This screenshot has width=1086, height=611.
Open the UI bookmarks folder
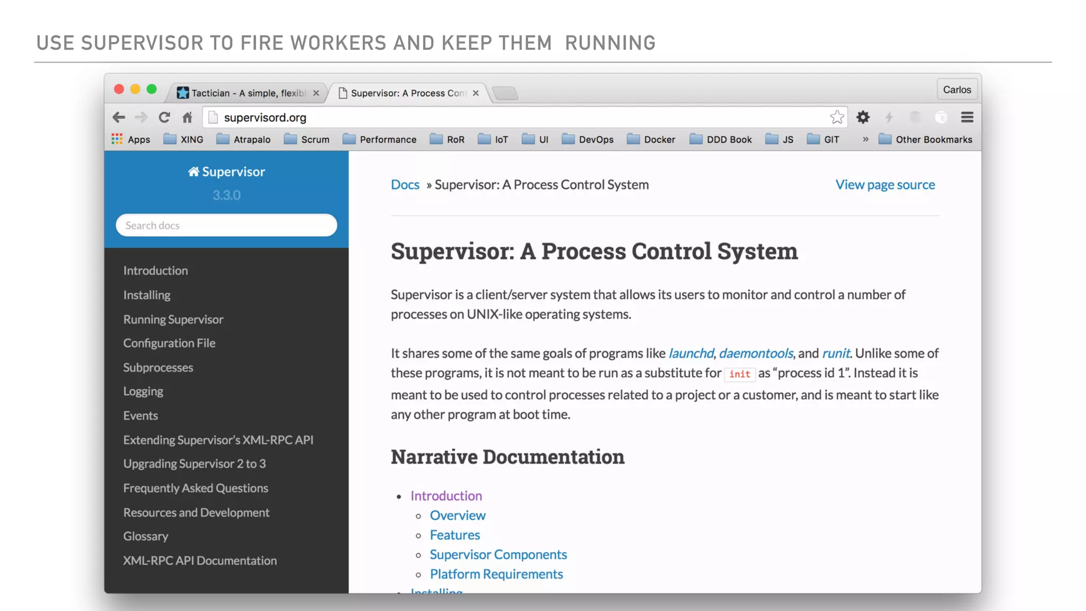click(535, 139)
